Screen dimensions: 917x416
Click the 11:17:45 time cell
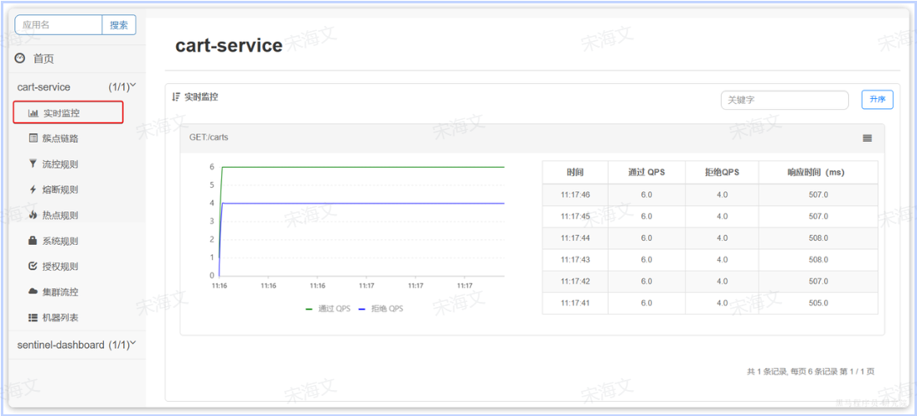tap(575, 216)
